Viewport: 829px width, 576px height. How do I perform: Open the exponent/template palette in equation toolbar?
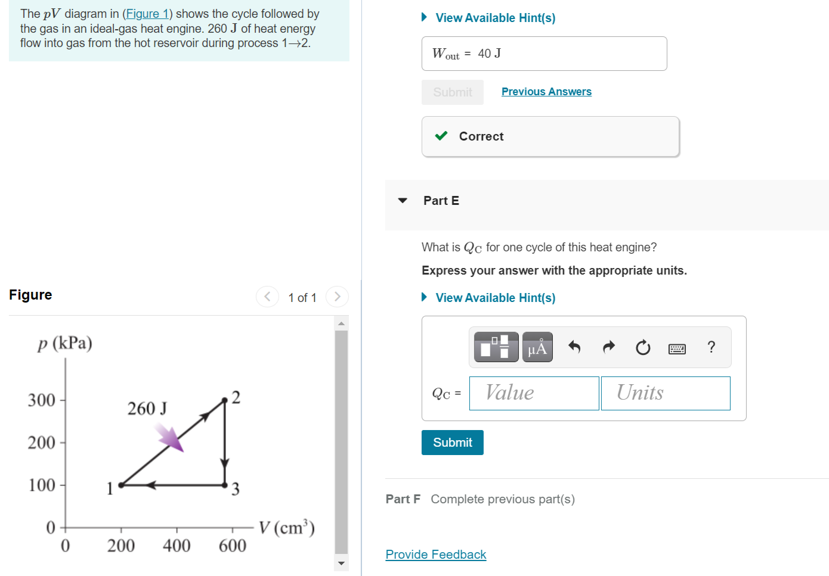(495, 347)
